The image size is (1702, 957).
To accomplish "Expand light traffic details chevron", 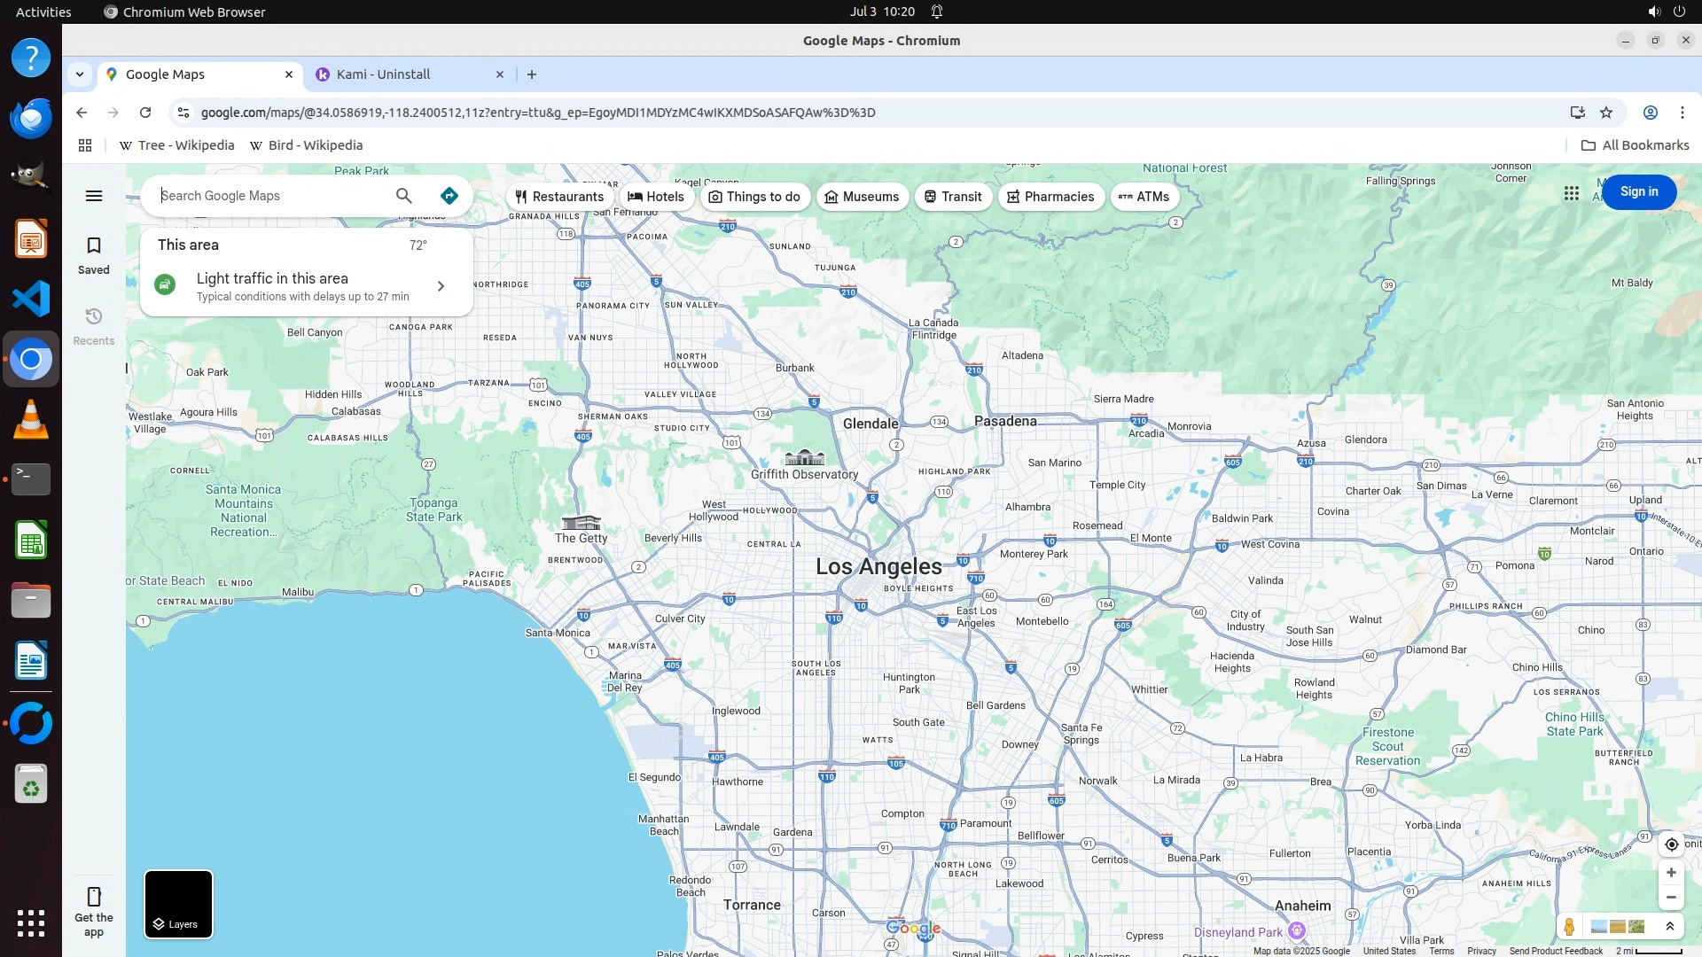I will (441, 286).
